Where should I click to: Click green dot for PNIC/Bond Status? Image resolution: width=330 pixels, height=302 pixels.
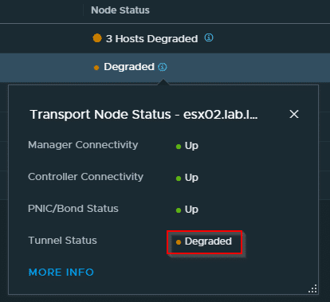[x=179, y=210]
